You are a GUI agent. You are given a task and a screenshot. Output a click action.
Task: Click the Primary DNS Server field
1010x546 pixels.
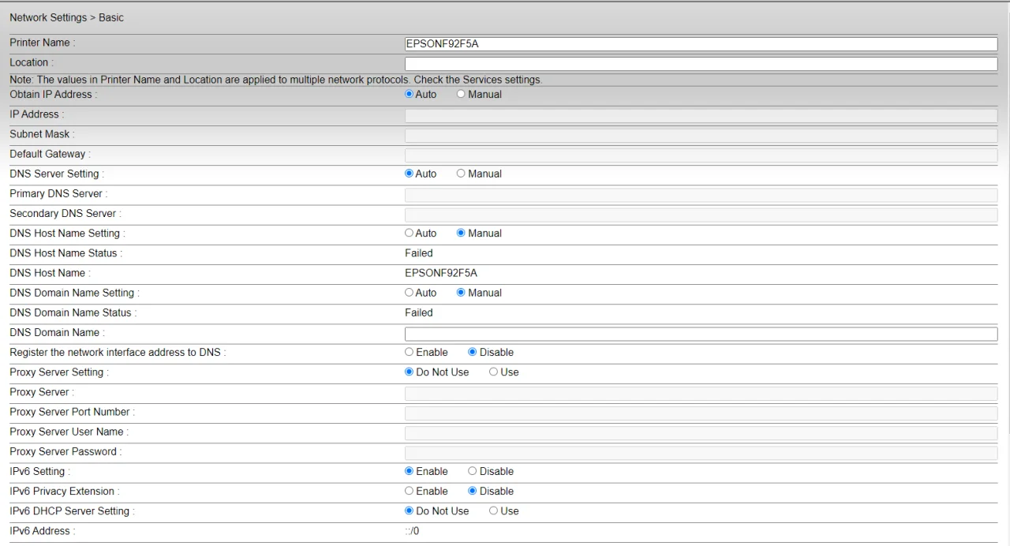[x=701, y=195]
